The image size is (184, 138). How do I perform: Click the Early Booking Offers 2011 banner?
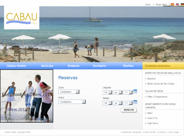tap(27, 96)
